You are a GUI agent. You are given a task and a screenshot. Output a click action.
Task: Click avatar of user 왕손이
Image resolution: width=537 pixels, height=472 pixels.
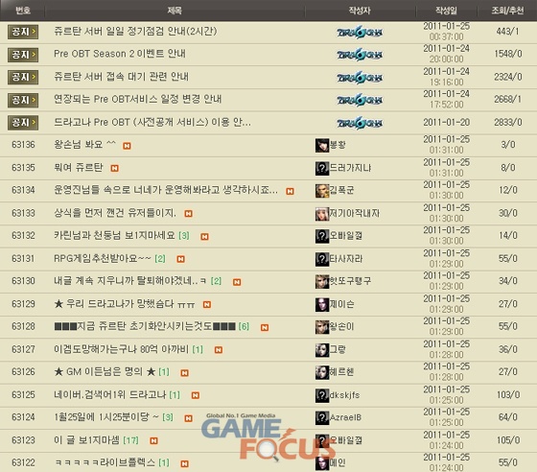point(322,327)
